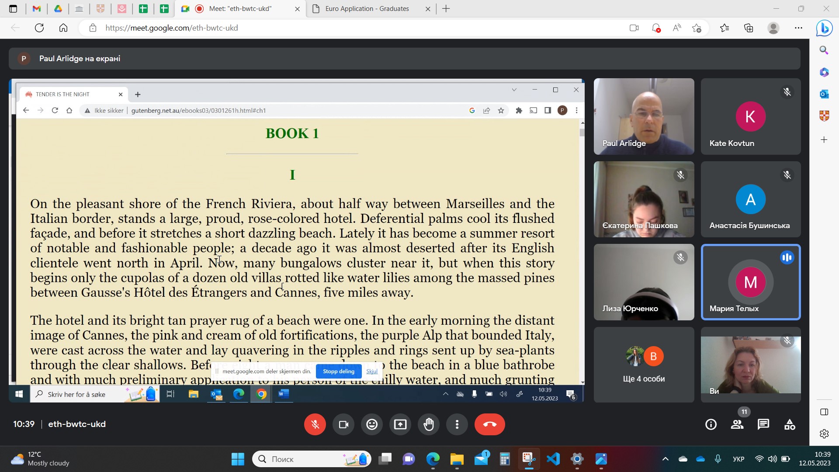
Task: Add a new app to Edge sidebar
Action: click(x=824, y=140)
